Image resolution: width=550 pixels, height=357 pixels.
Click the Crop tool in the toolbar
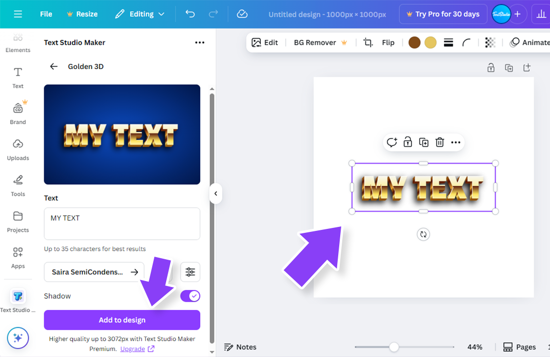click(367, 42)
